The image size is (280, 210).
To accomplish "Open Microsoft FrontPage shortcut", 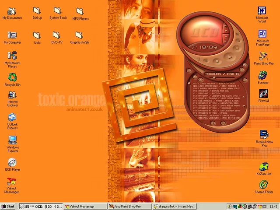I will (x=262, y=38).
